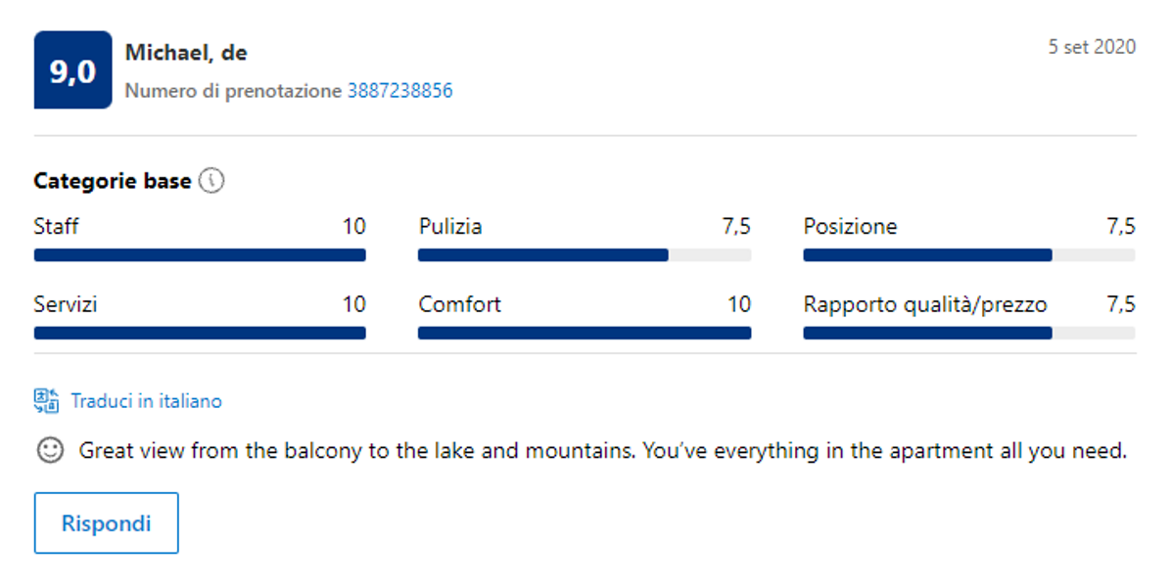
Task: Click the translate icon beside Traduci in italiano
Action: click(x=46, y=400)
